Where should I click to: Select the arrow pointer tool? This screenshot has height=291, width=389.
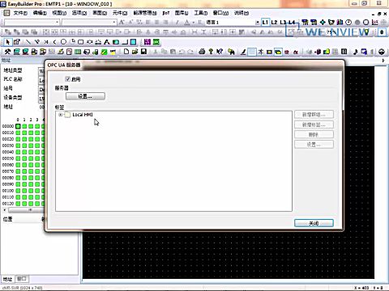point(7,42)
